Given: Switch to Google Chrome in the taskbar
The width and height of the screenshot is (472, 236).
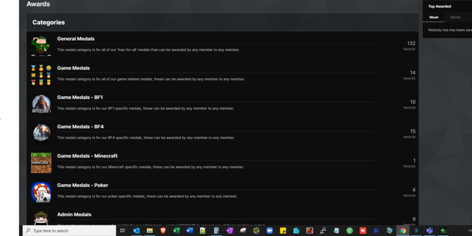Looking at the screenshot, I should pyautogui.click(x=403, y=231).
